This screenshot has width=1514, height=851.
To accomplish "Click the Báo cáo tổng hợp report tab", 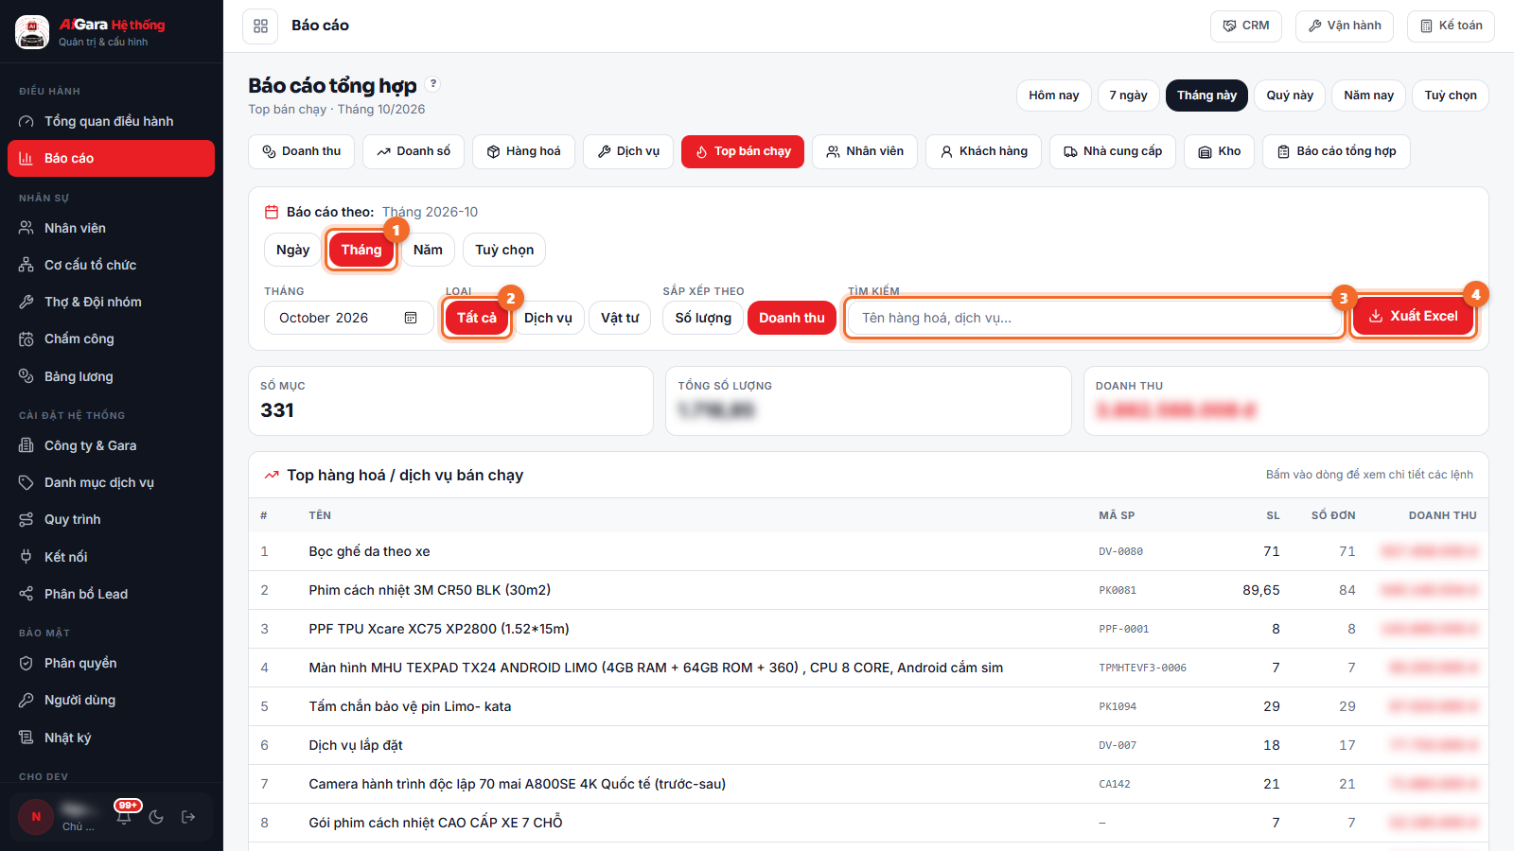I will 1336,151.
